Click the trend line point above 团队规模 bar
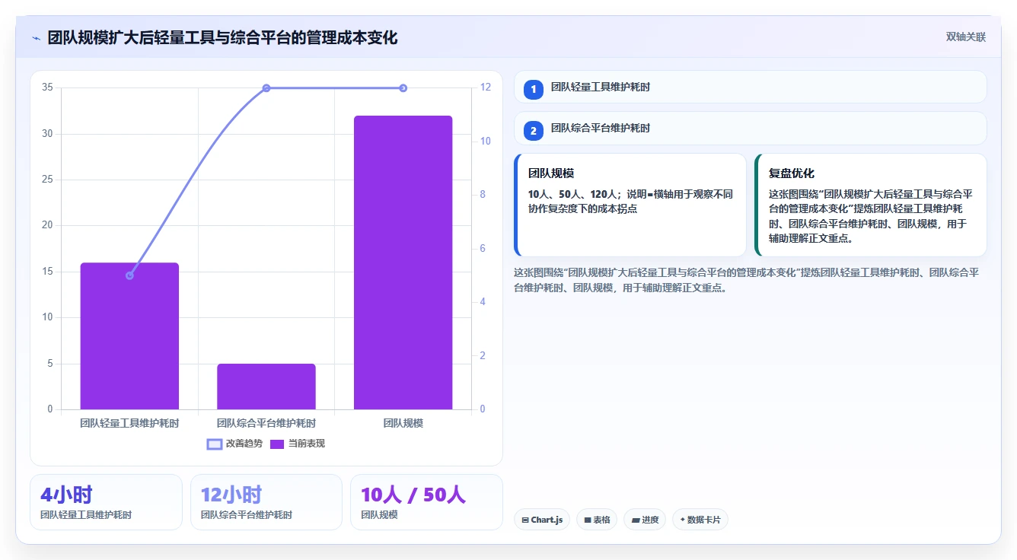The image size is (1017, 560). coord(403,88)
